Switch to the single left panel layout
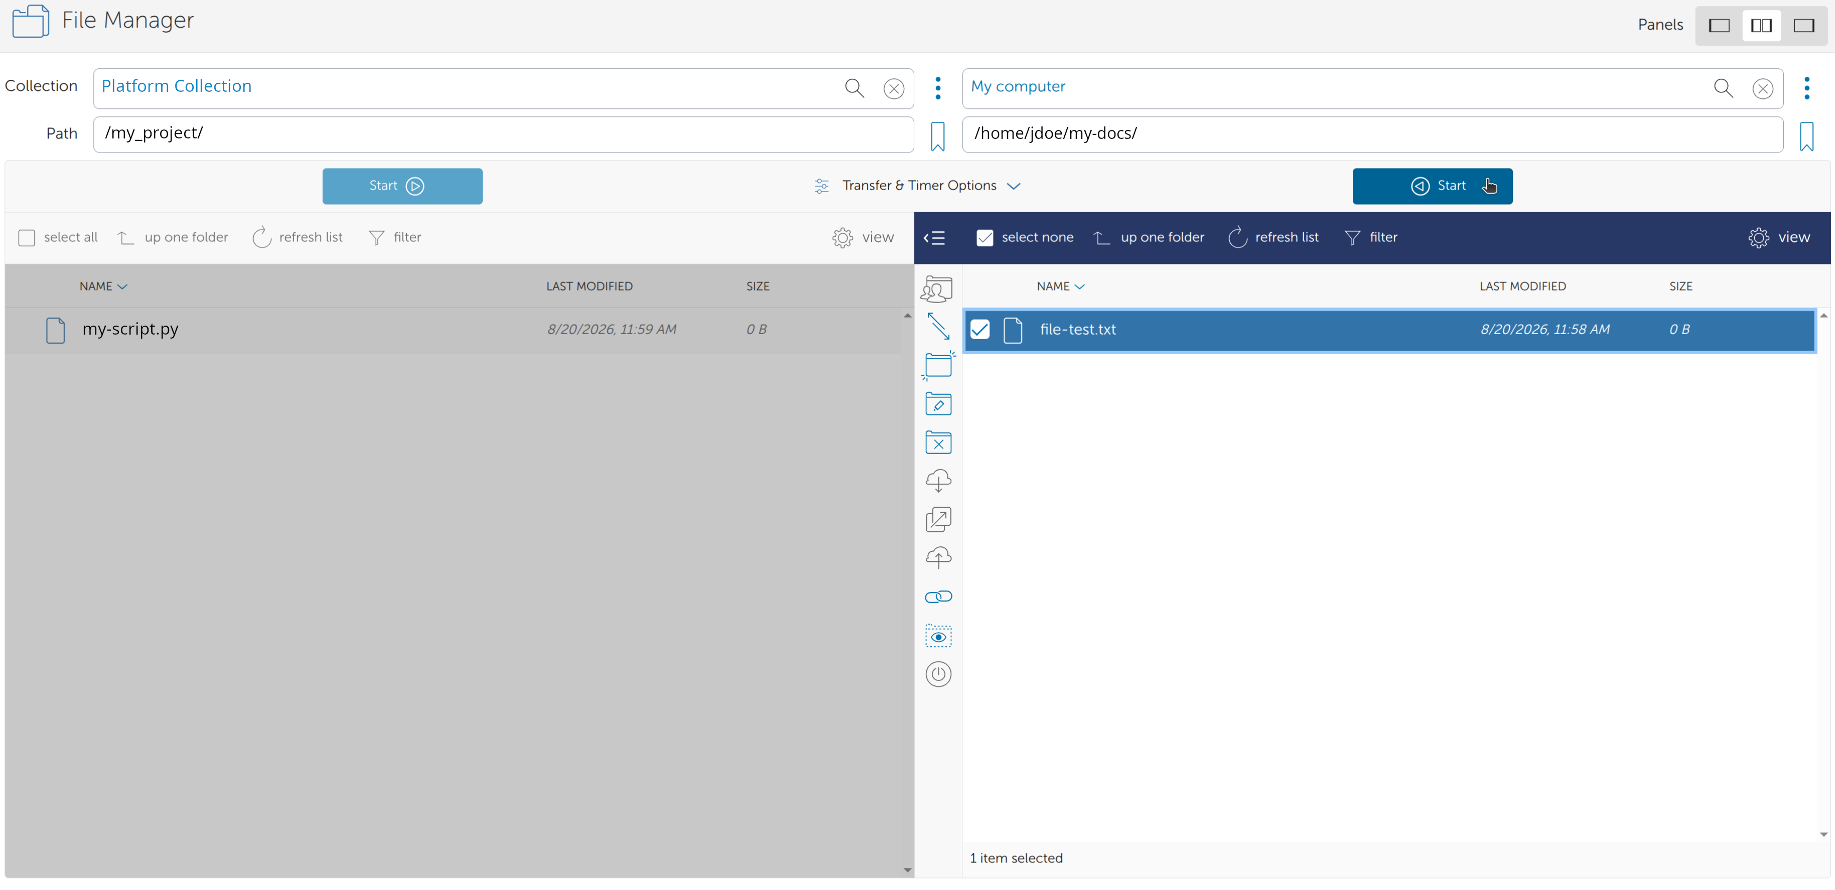Viewport: 1835px width, 890px height. [x=1719, y=26]
